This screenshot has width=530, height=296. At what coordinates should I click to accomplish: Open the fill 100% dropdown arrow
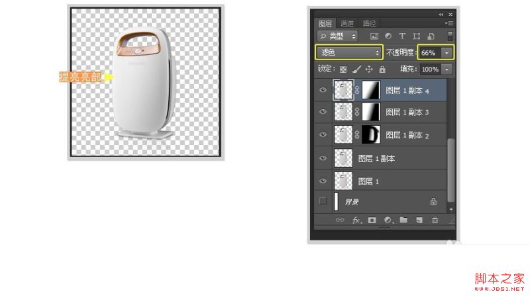pyautogui.click(x=447, y=69)
